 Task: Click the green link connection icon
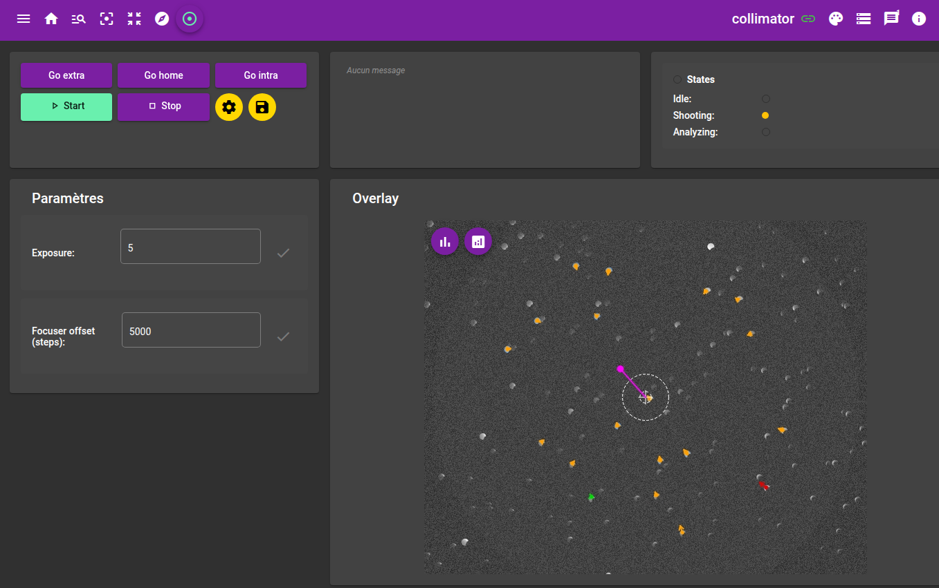click(x=808, y=19)
